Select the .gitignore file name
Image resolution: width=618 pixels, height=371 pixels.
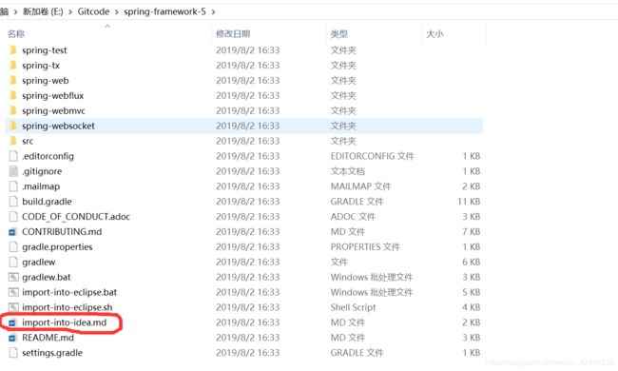pos(42,171)
